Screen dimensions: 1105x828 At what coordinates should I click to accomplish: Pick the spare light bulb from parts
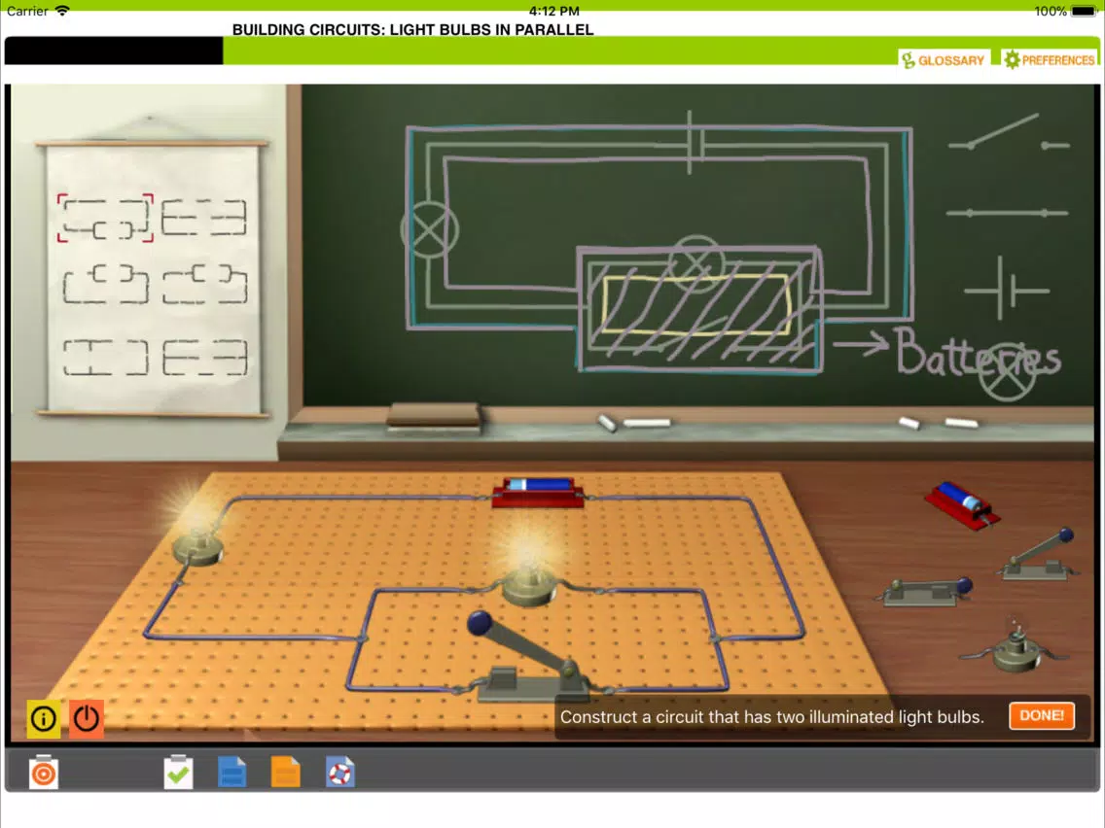(1015, 648)
